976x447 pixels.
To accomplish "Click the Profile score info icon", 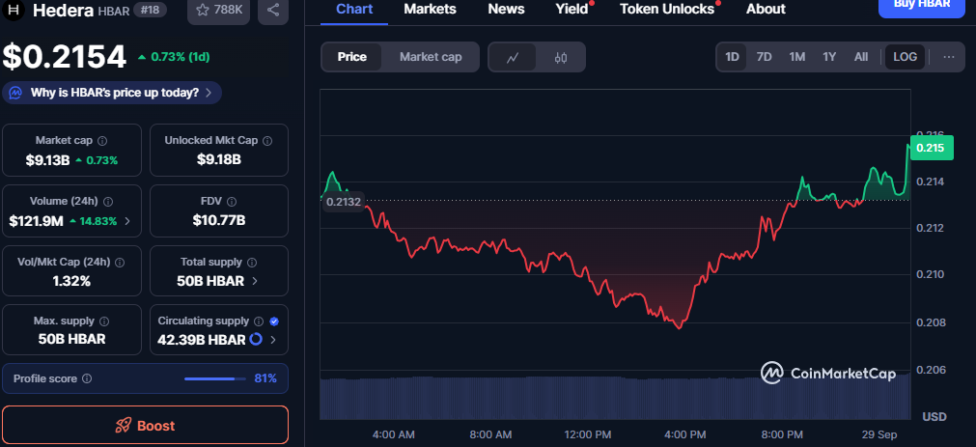I will [x=87, y=378].
